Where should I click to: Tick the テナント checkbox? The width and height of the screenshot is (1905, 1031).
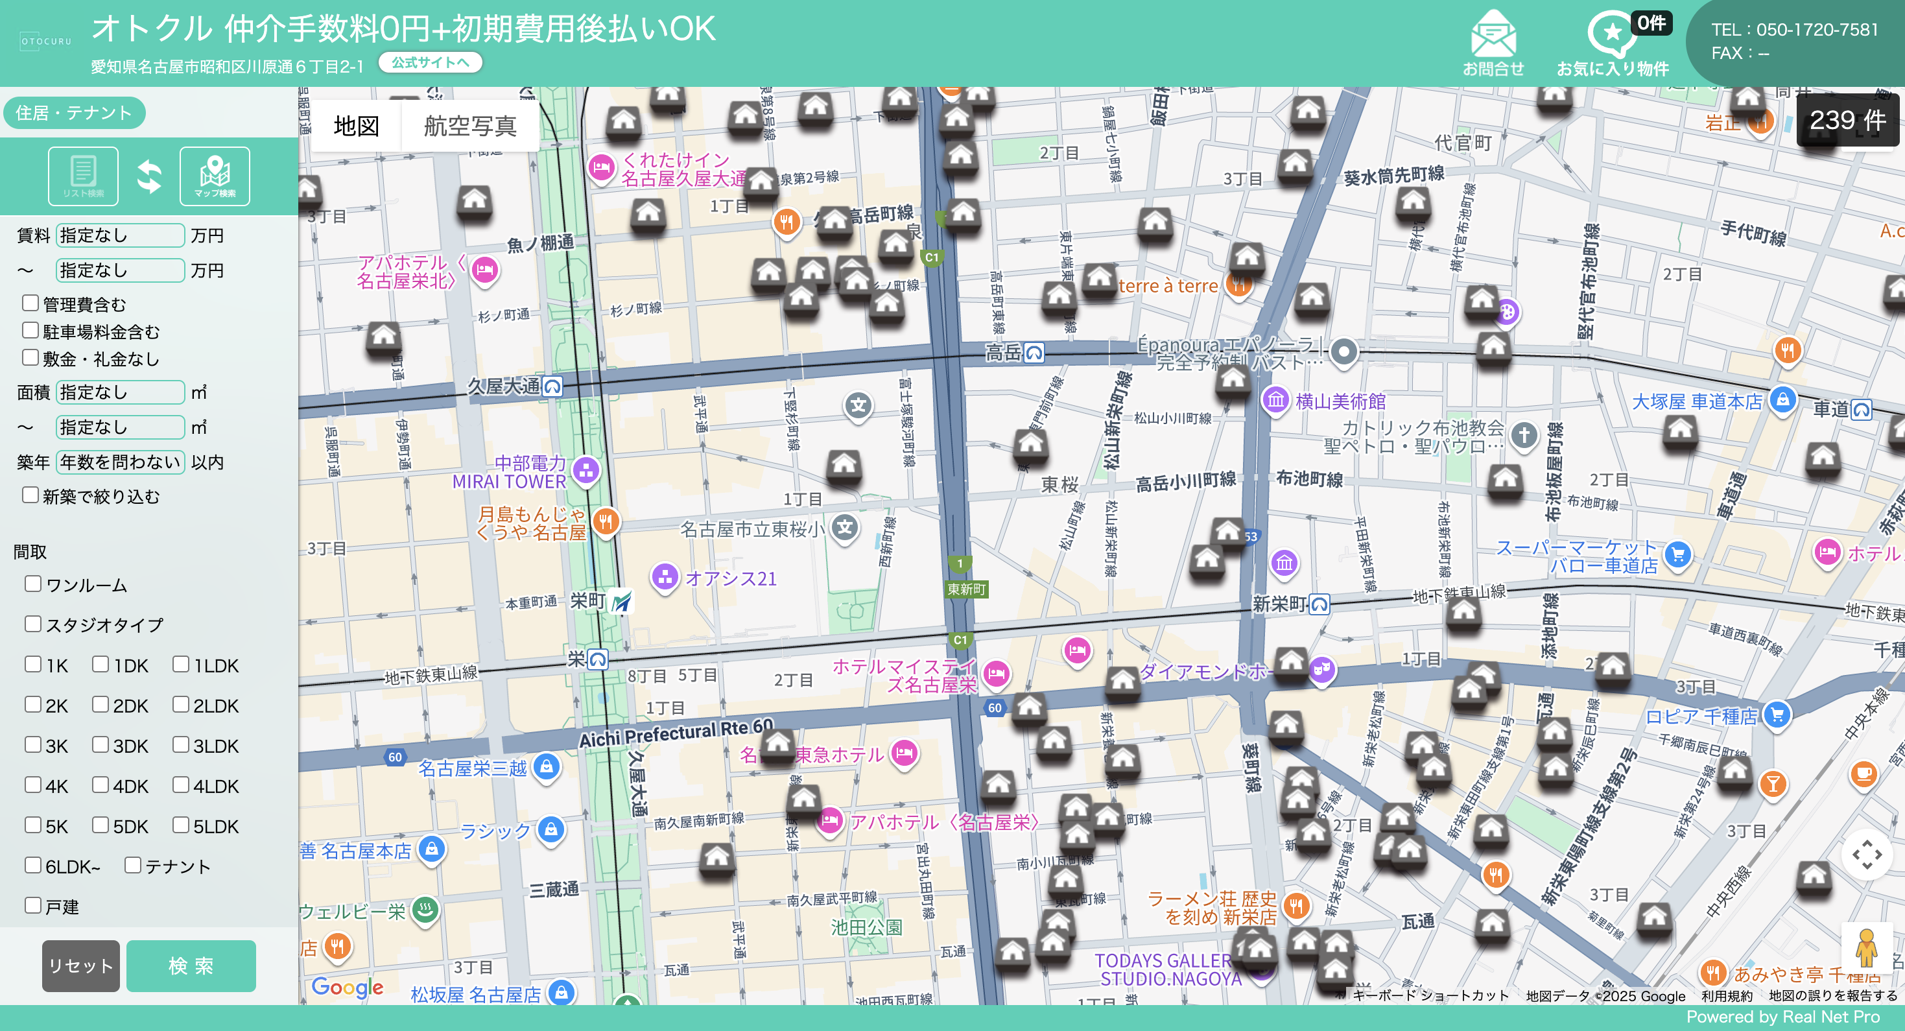[133, 866]
